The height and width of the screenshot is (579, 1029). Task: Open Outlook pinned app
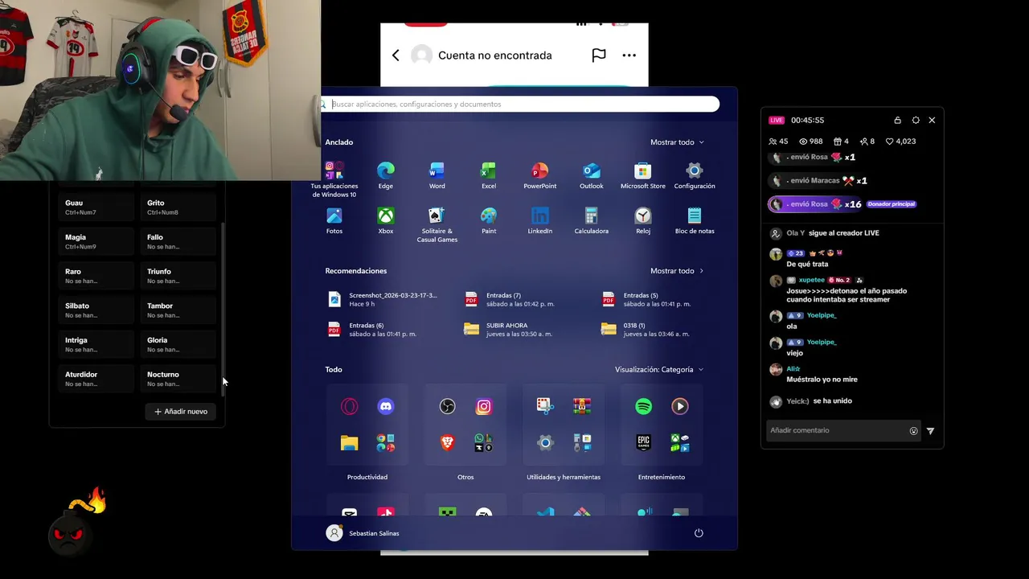(x=591, y=175)
